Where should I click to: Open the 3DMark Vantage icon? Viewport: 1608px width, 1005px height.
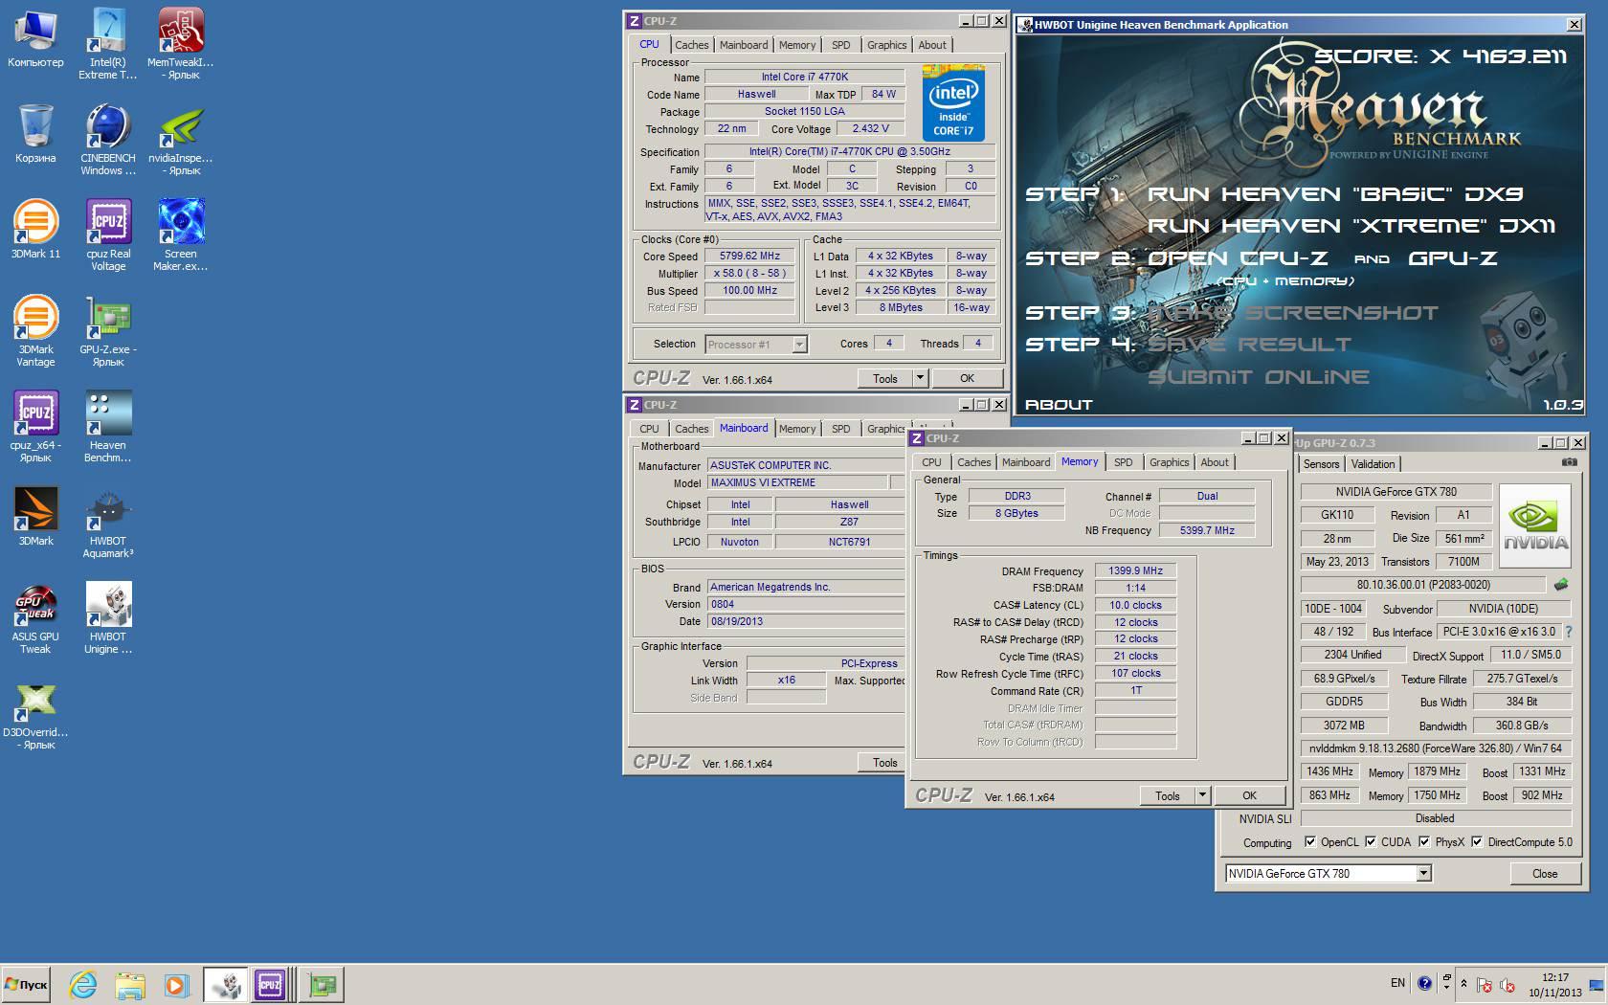[x=35, y=331]
